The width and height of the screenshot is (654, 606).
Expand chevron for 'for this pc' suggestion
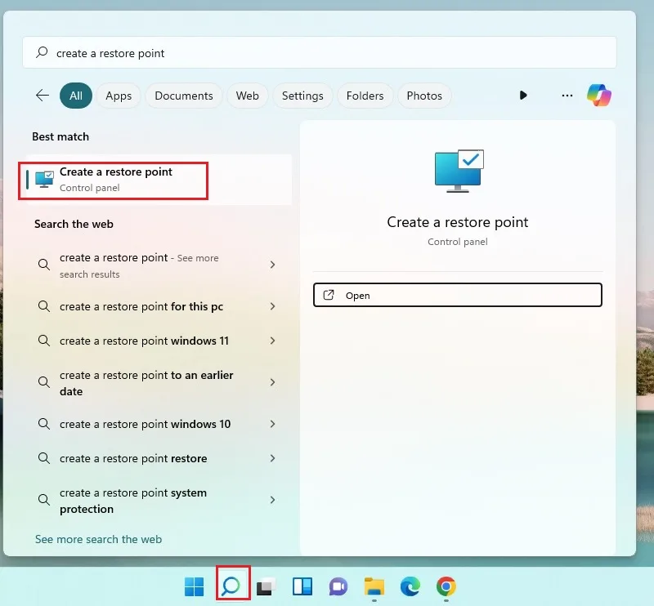pyautogui.click(x=272, y=306)
